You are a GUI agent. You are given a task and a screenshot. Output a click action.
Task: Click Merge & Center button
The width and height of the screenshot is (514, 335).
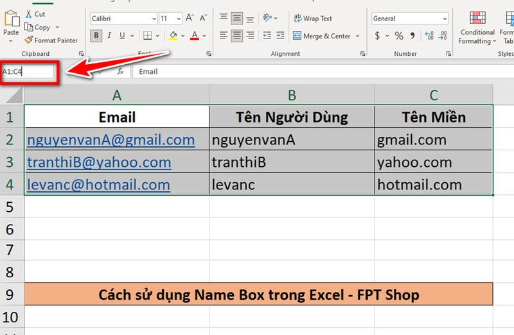322,36
